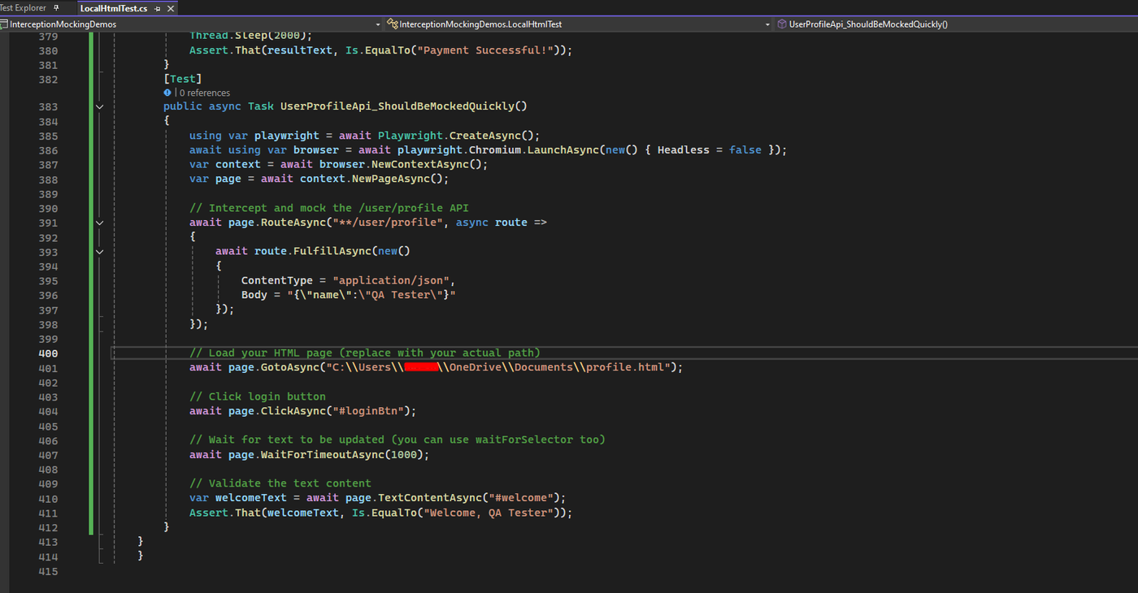Click the Body property on line 396
The image size is (1138, 593).
[254, 295]
